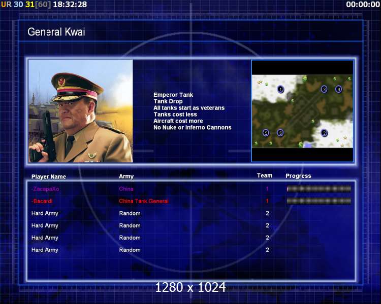Click the China Tank General army entry

(x=144, y=201)
